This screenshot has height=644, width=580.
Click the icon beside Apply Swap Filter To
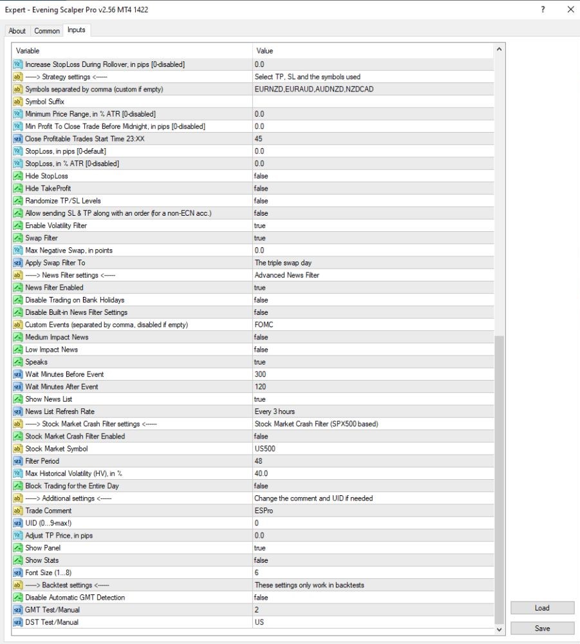coord(17,263)
